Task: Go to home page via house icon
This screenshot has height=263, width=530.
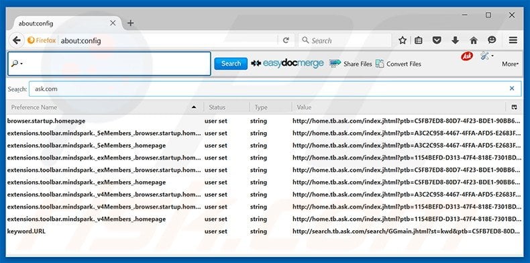Action: pos(474,40)
